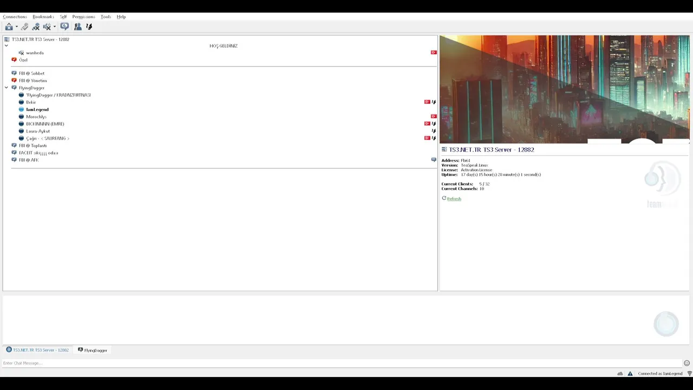The height and width of the screenshot is (390, 693).
Task: Select user Çağrı - < SAURFANG >
Action: pyautogui.click(x=48, y=139)
